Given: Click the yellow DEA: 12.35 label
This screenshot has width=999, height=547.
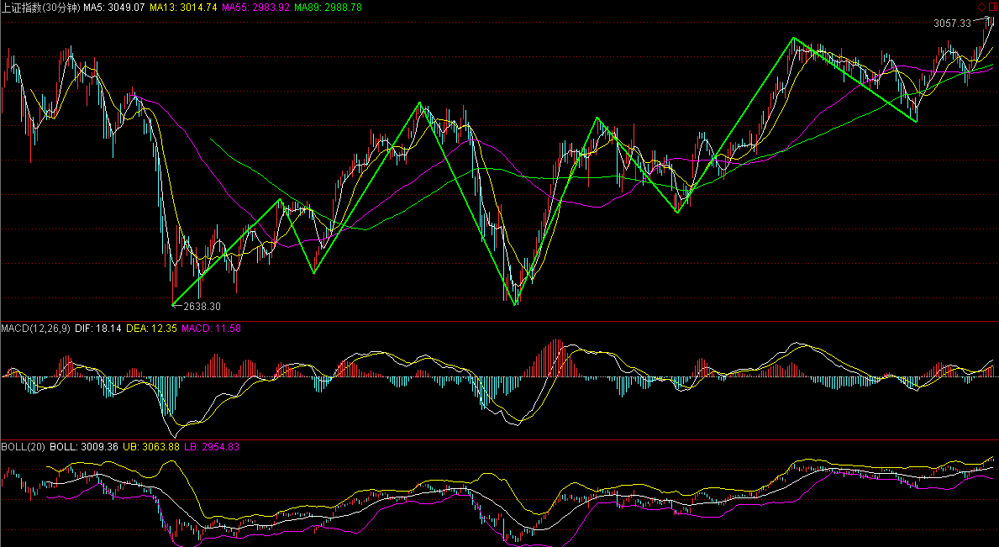Looking at the screenshot, I should point(151,329).
